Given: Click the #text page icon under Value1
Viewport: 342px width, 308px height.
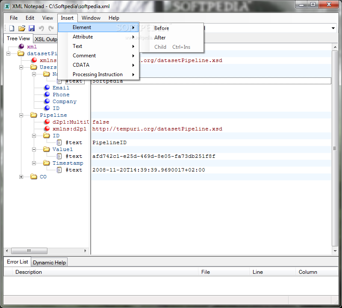Looking at the screenshot, I should click(x=59, y=156).
